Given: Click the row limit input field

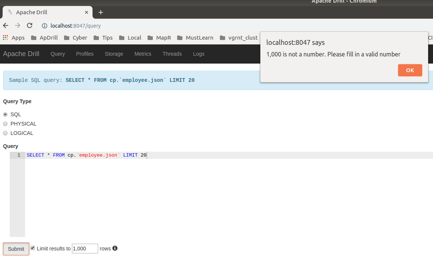Looking at the screenshot, I should (85, 249).
